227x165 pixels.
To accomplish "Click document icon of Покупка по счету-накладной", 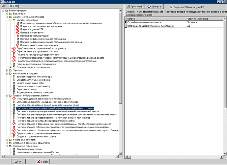I will 18,36.
